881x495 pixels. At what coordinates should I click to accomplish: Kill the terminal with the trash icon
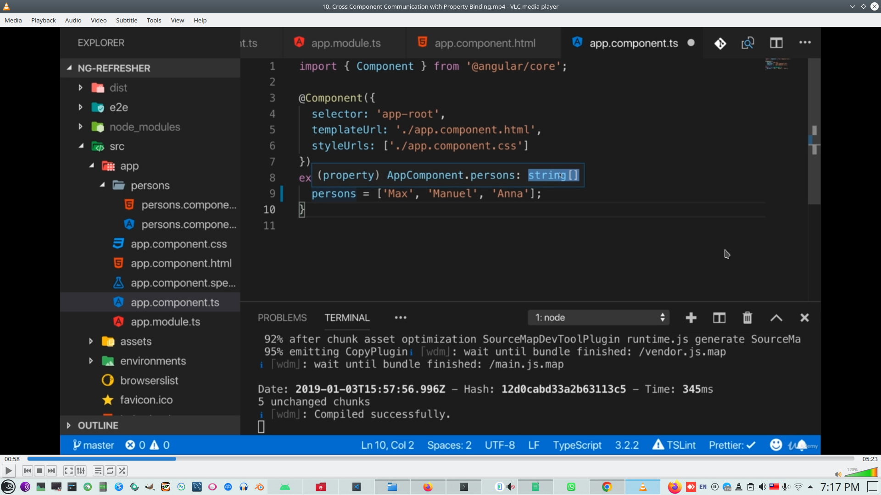[747, 318]
